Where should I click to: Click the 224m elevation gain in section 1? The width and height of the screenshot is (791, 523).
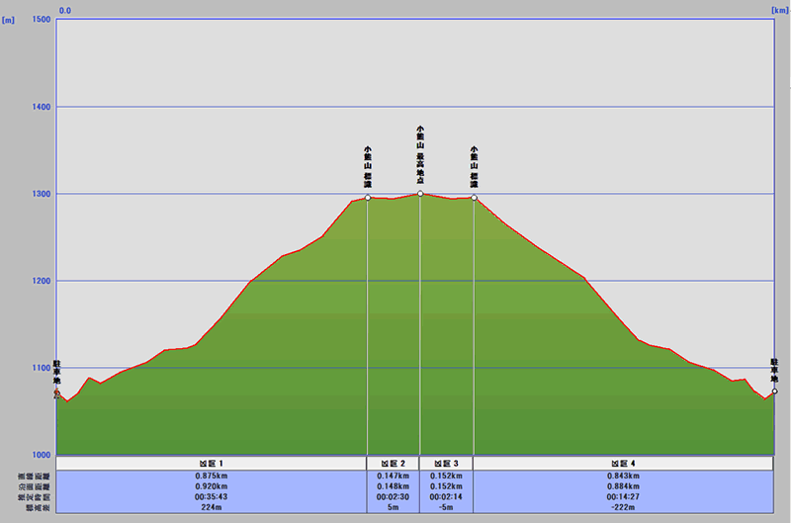click(212, 507)
